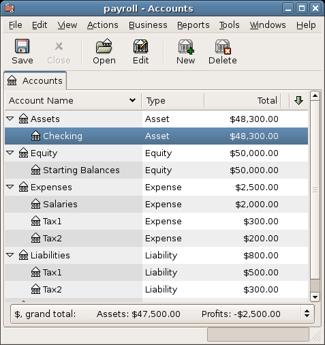Click the bank icon beside Expenses

coord(23,187)
